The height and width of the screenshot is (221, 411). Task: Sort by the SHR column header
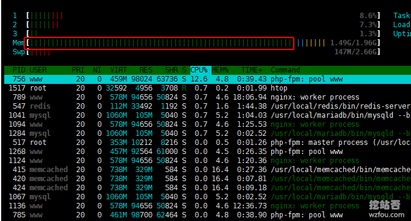click(172, 70)
